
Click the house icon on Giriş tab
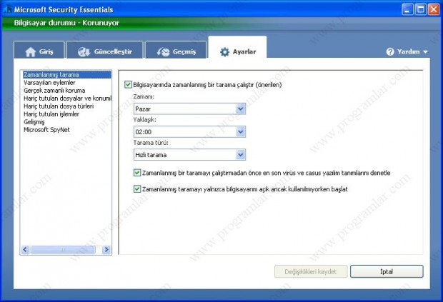[31, 52]
